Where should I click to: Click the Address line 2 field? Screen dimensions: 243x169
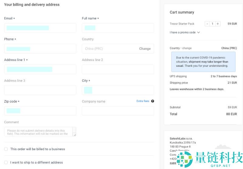(118, 69)
